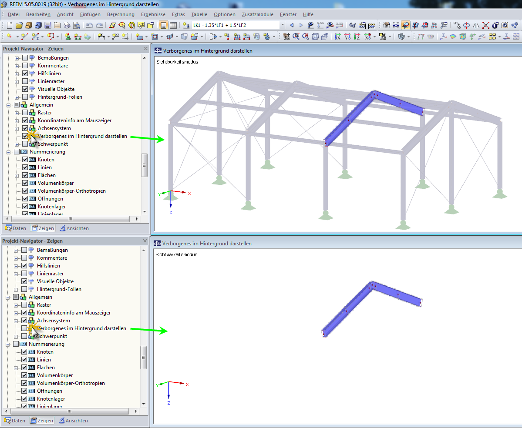
Task: Open the Print icon in toolbar
Action: [x=67, y=25]
